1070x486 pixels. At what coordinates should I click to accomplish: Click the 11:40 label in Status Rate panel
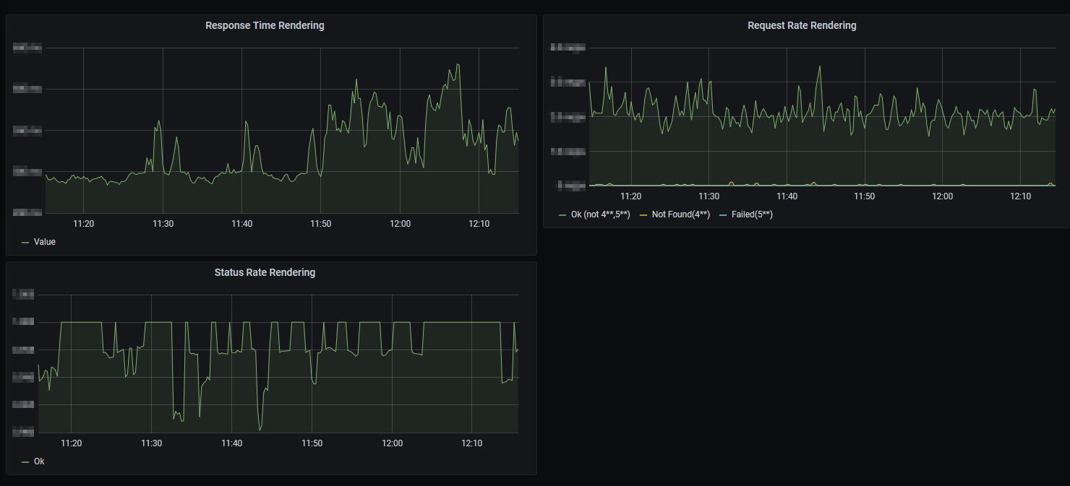[231, 443]
